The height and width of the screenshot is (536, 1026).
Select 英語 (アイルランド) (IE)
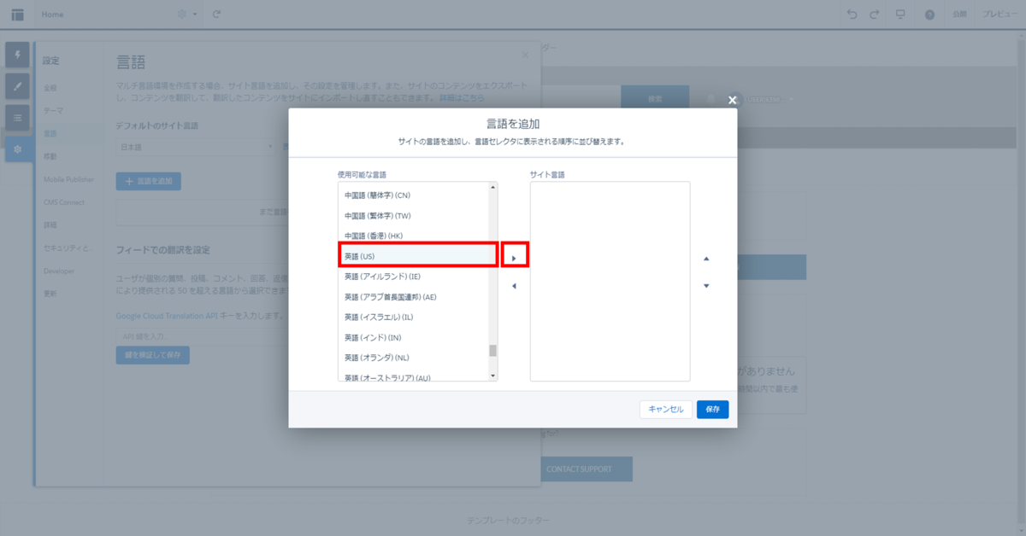click(413, 277)
